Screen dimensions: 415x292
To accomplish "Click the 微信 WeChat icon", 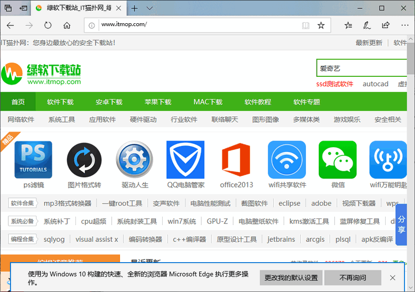I will pyautogui.click(x=338, y=160).
